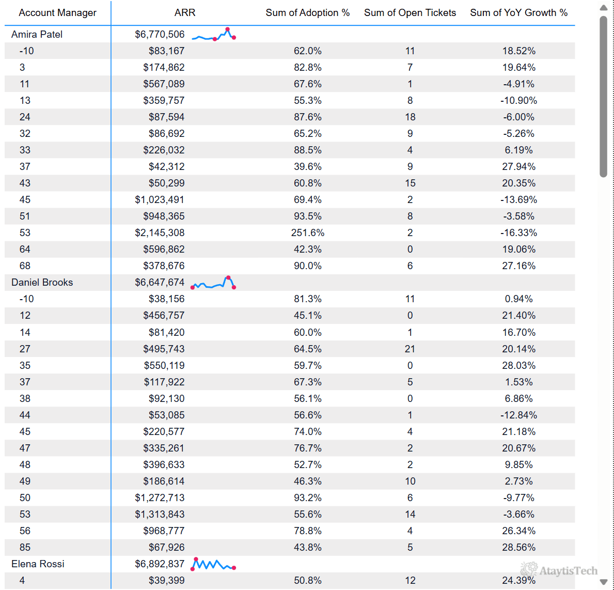Click Daniel Brooks's ARR sparkline
614x590 pixels.
[213, 283]
